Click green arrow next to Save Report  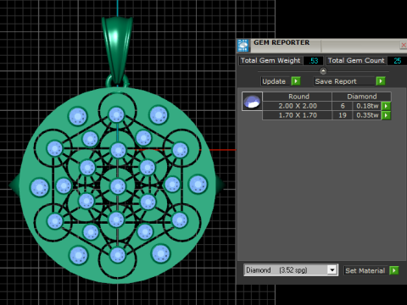pos(381,81)
